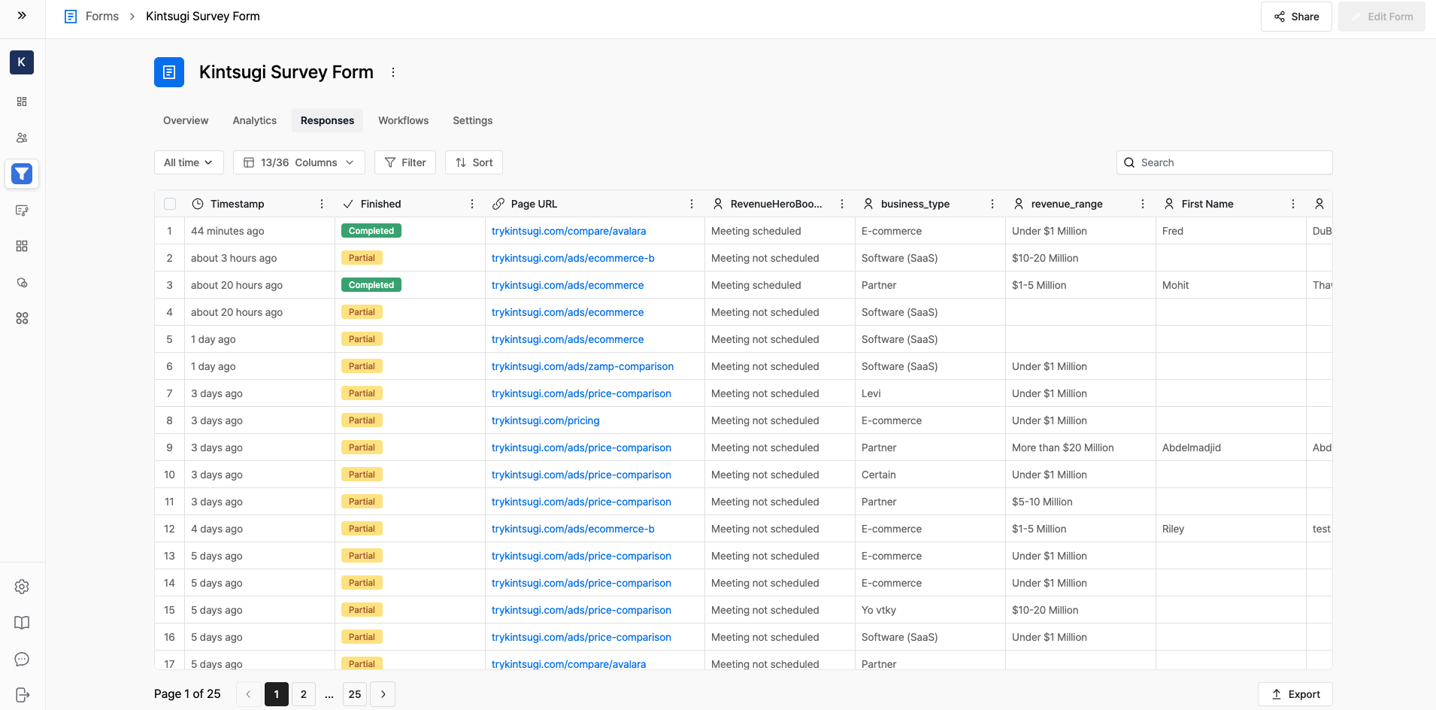The width and height of the screenshot is (1436, 710).
Task: Click First Name cell Mohit
Action: pos(1231,285)
